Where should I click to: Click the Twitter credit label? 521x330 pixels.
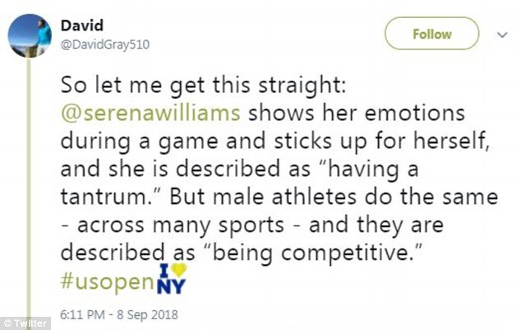point(30,323)
